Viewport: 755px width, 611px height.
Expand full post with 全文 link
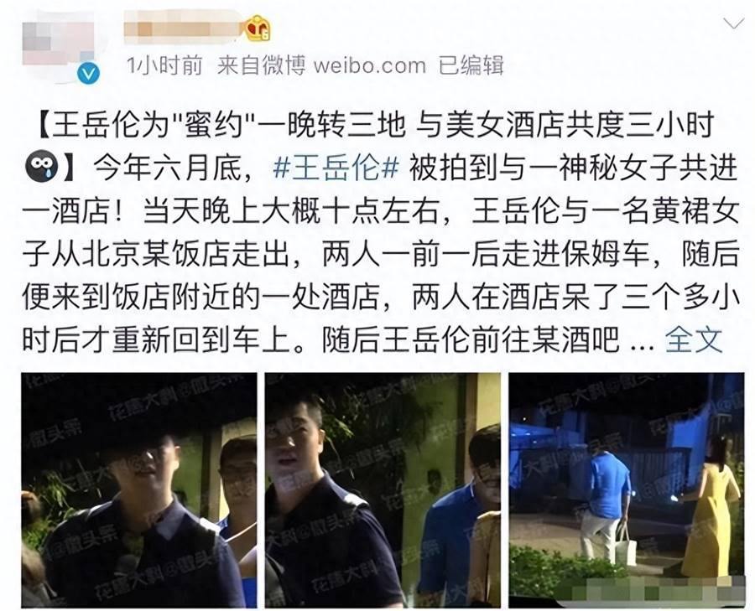tap(694, 339)
